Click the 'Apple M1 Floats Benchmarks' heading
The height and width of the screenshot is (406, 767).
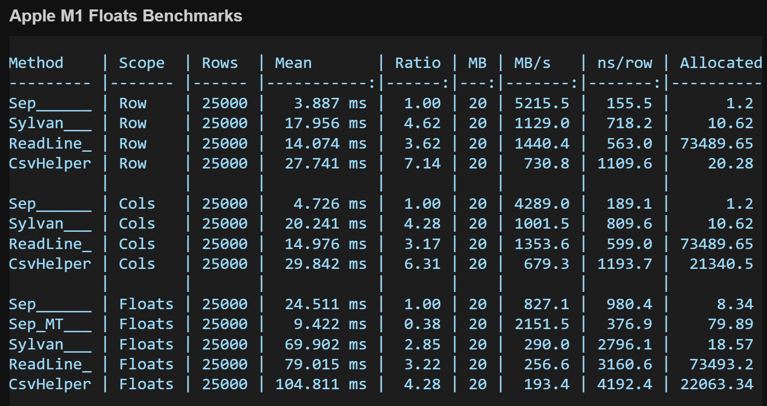point(126,16)
